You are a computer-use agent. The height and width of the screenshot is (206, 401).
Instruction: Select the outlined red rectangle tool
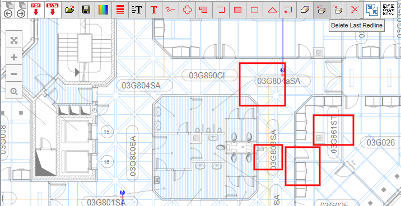coord(255,10)
